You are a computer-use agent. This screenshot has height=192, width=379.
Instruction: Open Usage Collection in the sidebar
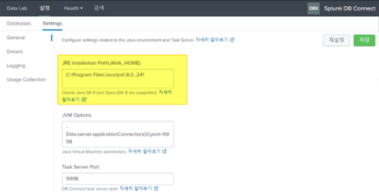tap(26, 79)
